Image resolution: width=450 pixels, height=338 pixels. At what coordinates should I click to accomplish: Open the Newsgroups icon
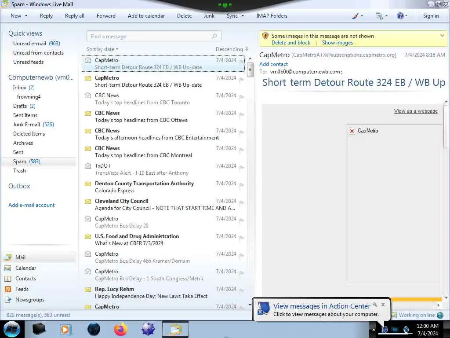pyautogui.click(x=8, y=300)
